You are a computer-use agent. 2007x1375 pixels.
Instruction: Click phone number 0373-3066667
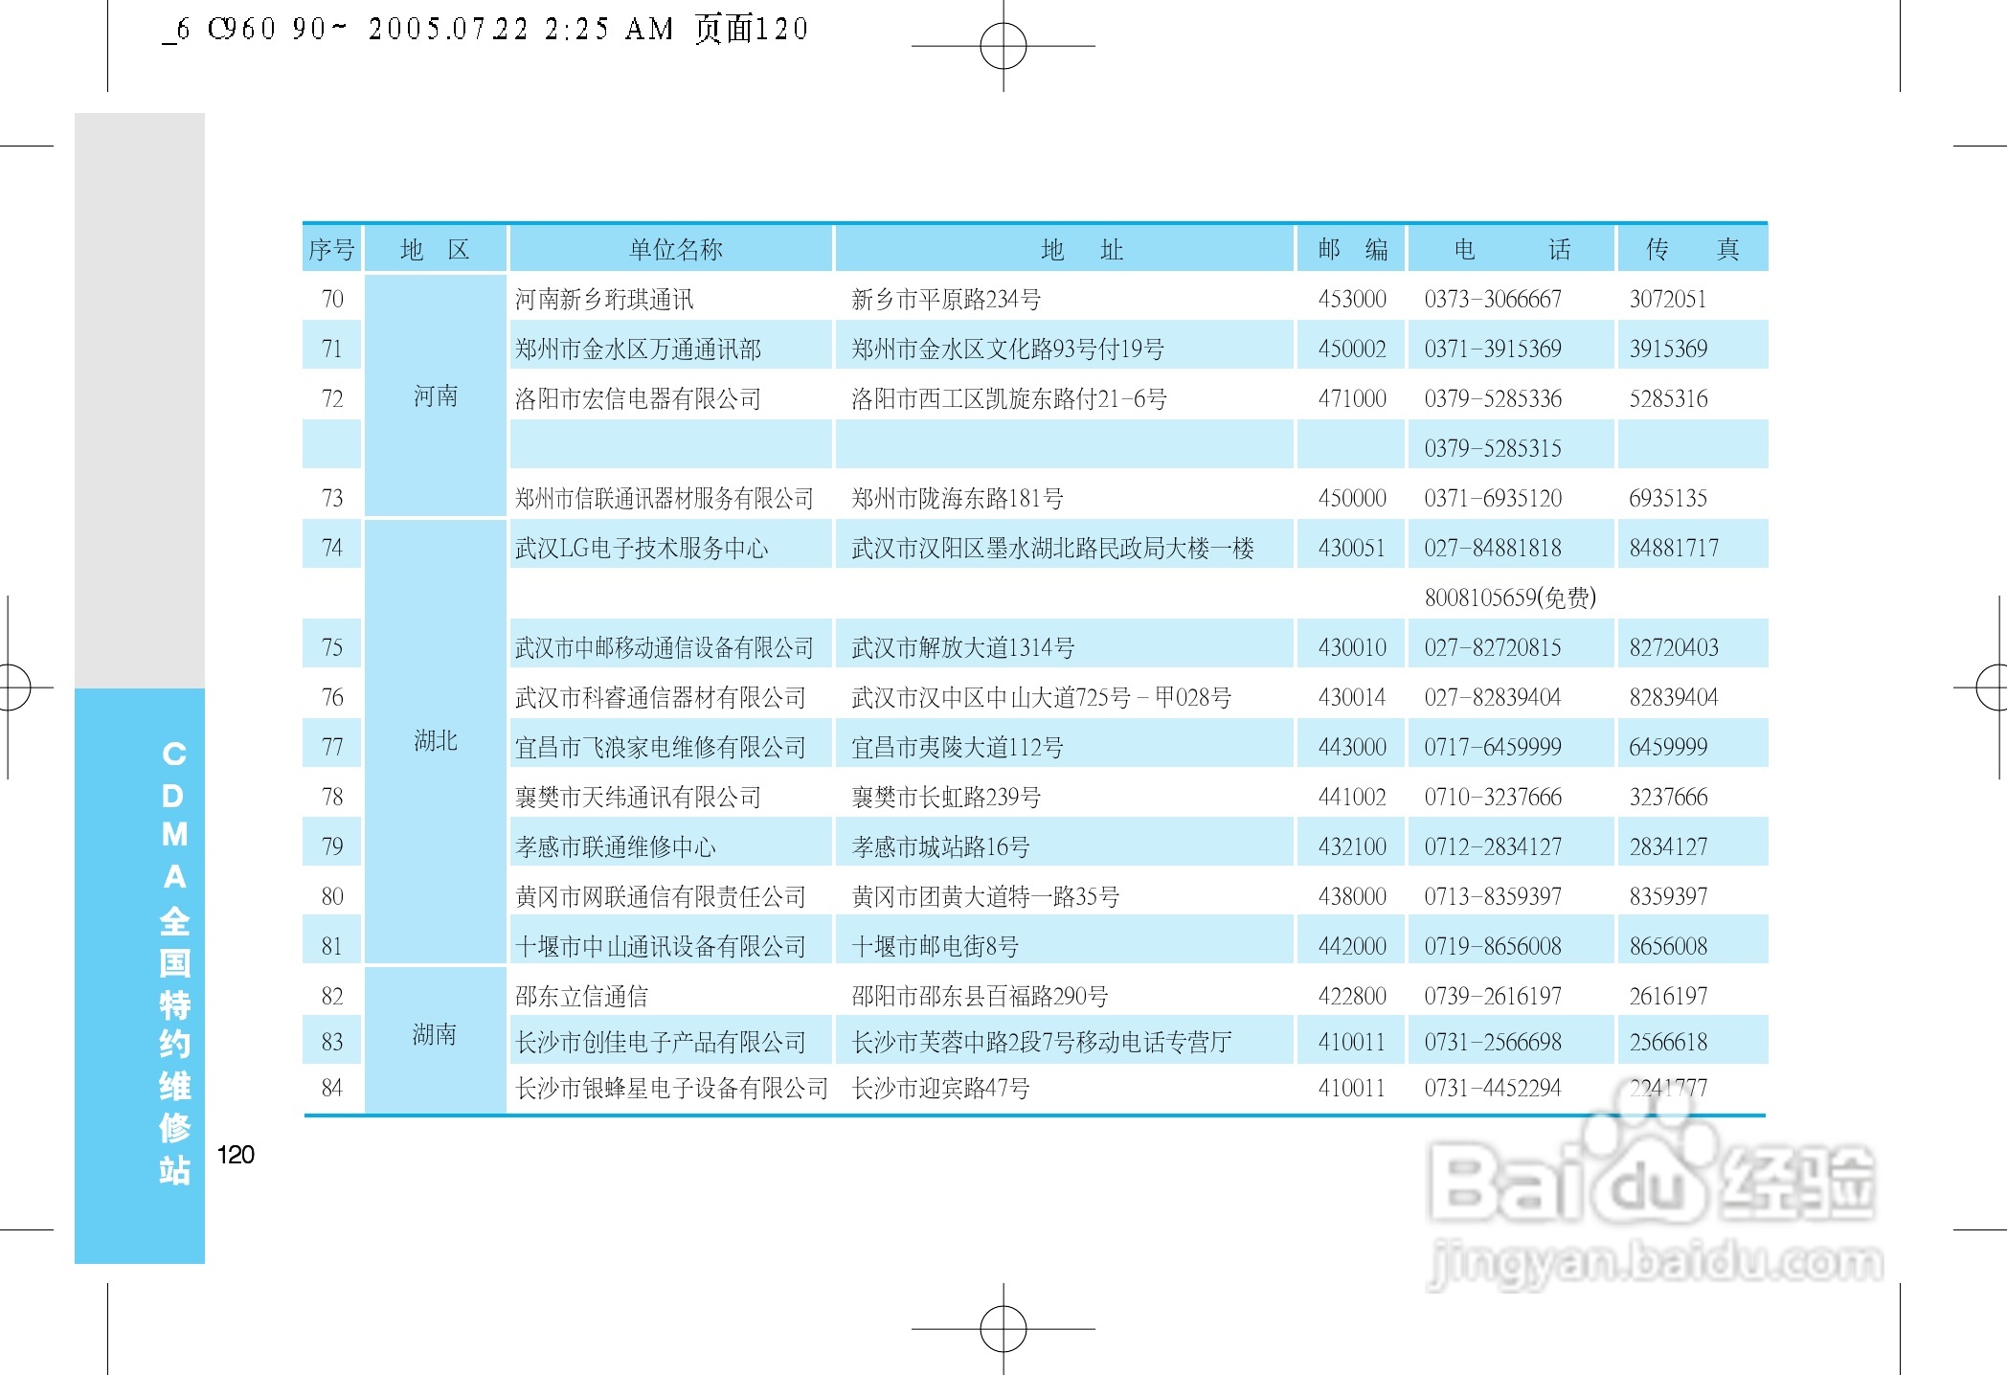tap(1492, 299)
